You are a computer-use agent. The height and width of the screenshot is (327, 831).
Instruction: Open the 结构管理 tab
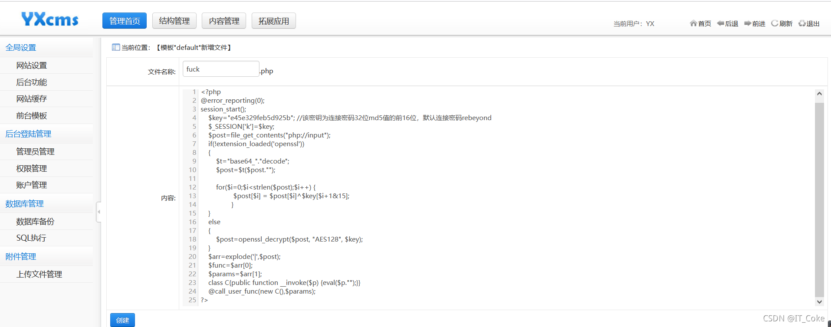click(174, 21)
